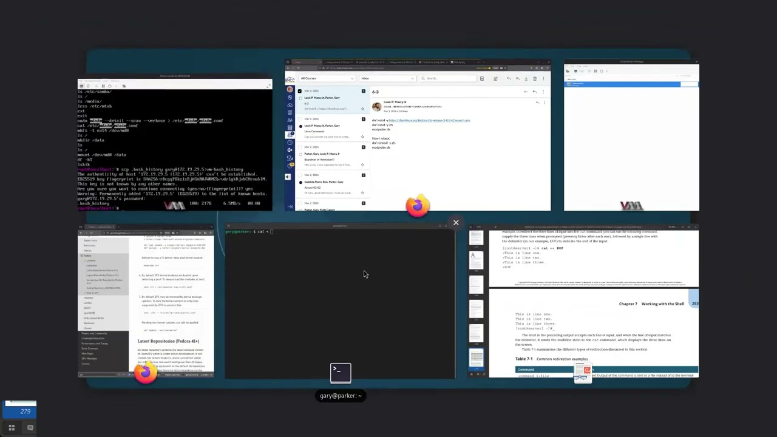Image resolution: width=777 pixels, height=437 pixels.
Task: Open the mail toolbar three-dot more menu
Action: click(543, 79)
